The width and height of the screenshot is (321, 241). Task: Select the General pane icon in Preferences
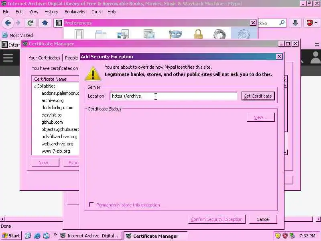[x=79, y=34]
